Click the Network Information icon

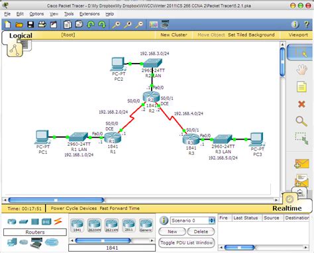[x=295, y=25]
